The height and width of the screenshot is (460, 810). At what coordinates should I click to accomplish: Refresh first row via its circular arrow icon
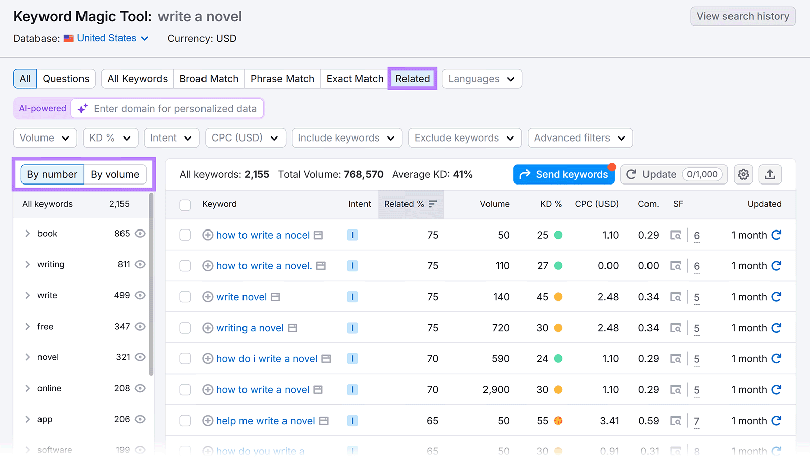(x=777, y=235)
